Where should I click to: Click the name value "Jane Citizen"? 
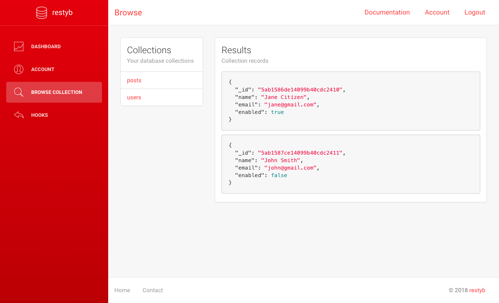[284, 97]
